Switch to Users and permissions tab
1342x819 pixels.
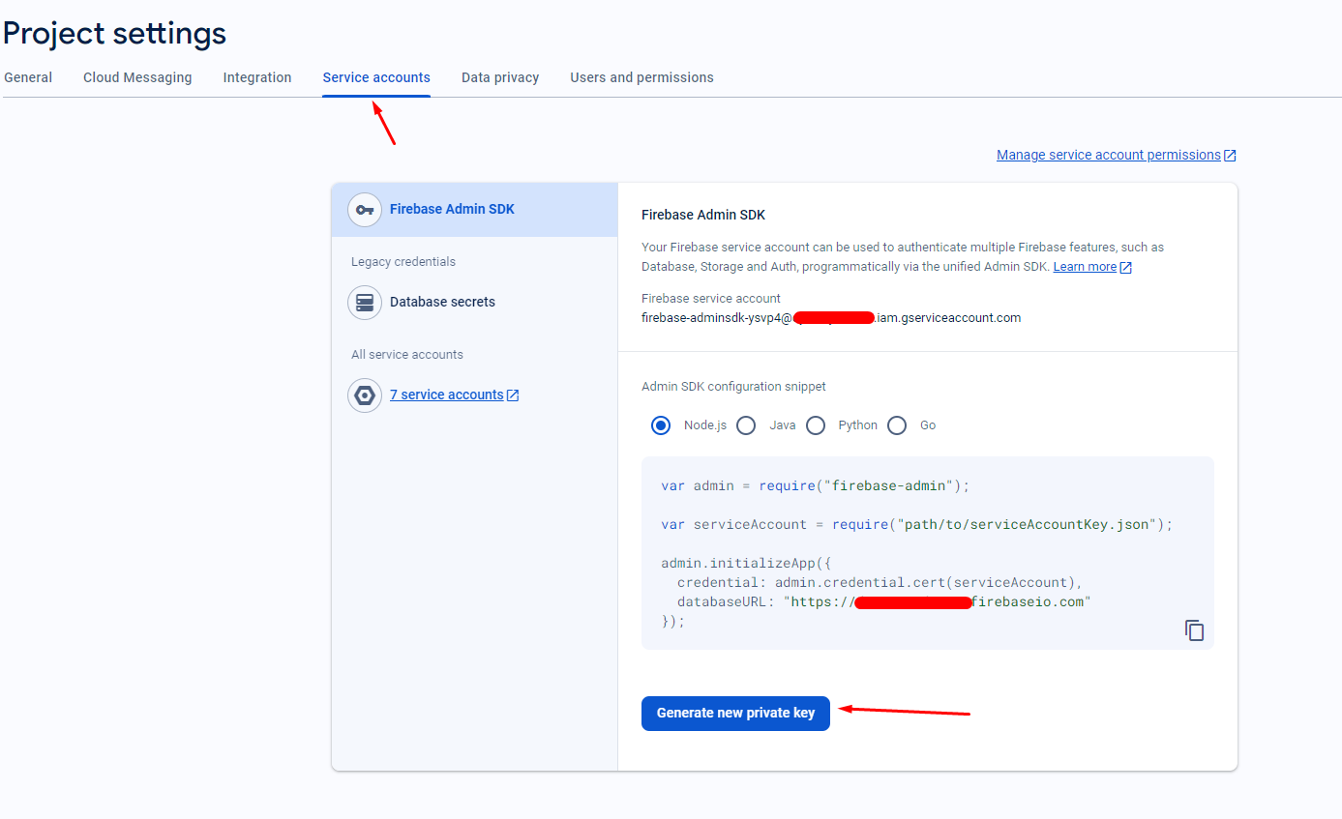coord(641,77)
